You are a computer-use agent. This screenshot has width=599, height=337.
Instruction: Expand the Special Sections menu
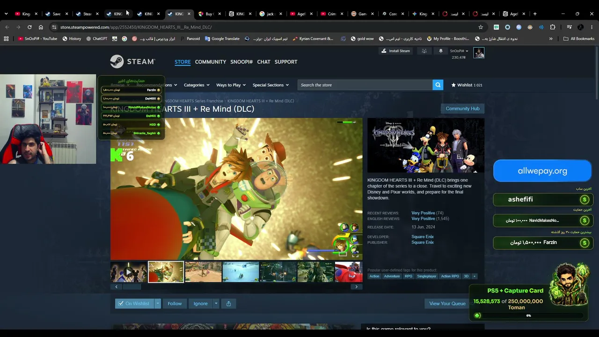(270, 85)
